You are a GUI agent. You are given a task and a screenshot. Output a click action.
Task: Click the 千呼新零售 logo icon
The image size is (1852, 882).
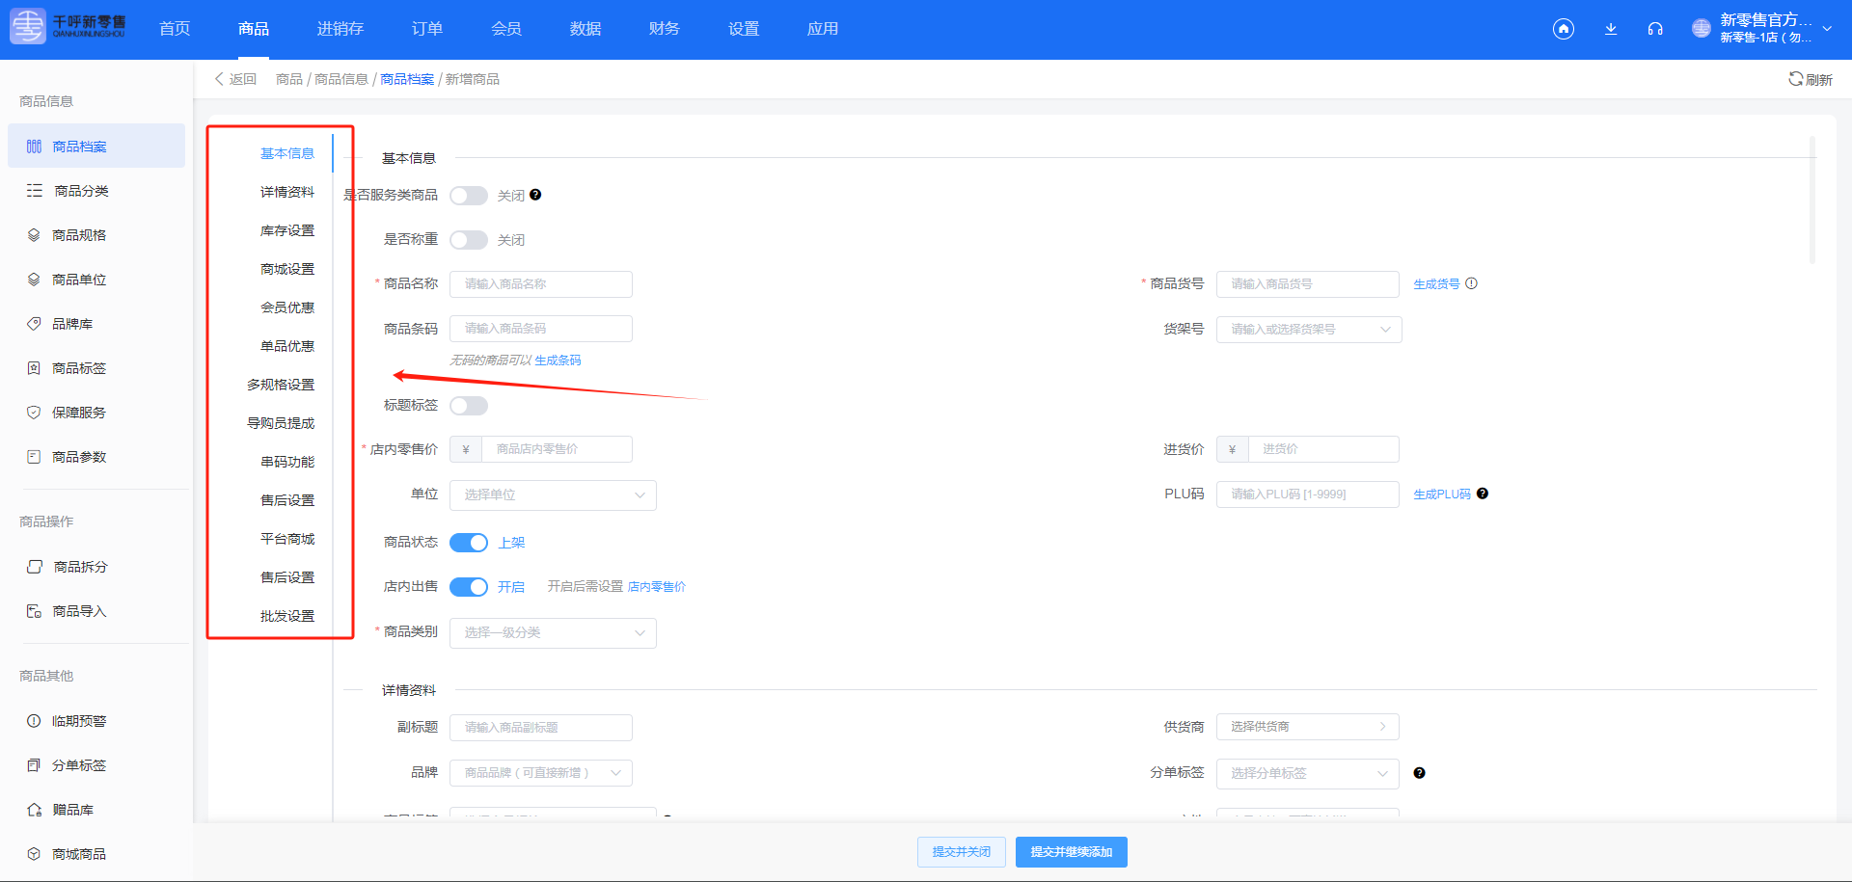point(28,27)
